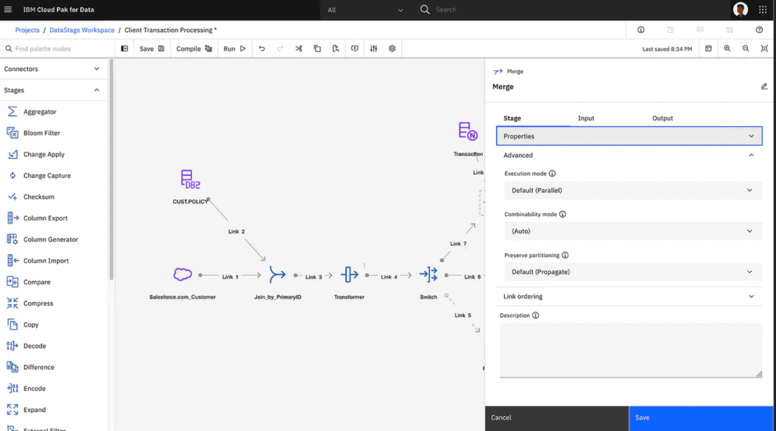Image resolution: width=776 pixels, height=431 pixels.
Task: Open the Properties dropdown in Merge panel
Action: tap(628, 136)
